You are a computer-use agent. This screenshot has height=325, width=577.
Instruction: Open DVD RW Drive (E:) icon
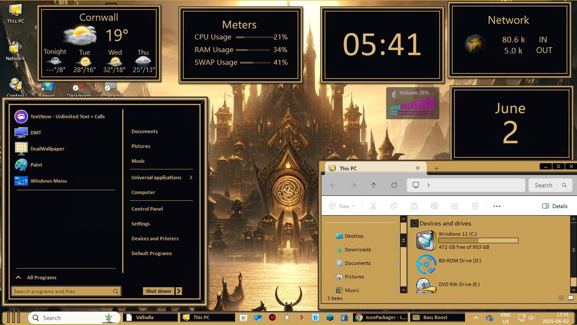pos(426,286)
